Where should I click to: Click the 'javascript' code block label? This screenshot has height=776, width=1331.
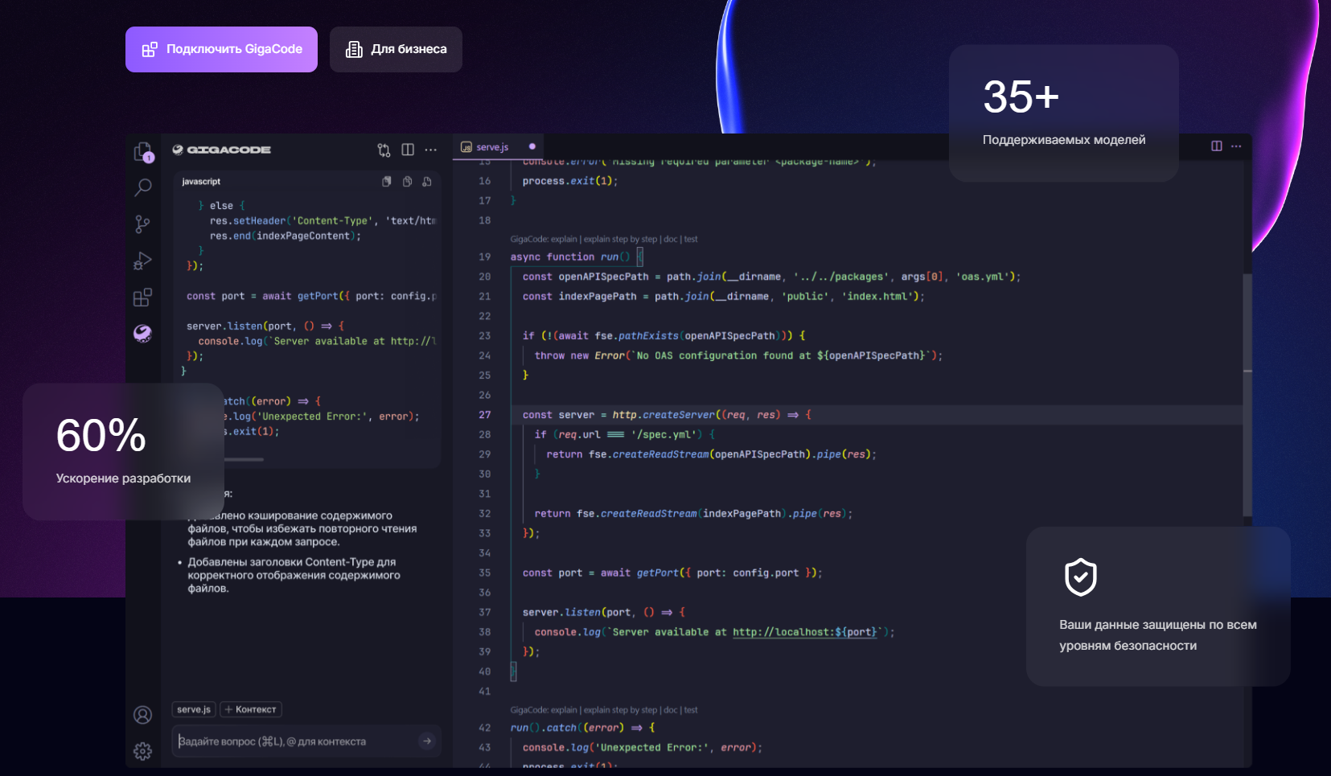(x=201, y=182)
